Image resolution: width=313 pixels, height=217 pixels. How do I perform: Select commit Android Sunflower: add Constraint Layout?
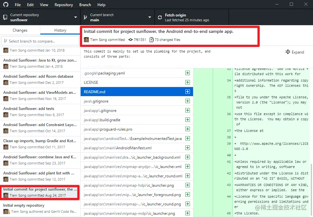[x=40, y=128]
